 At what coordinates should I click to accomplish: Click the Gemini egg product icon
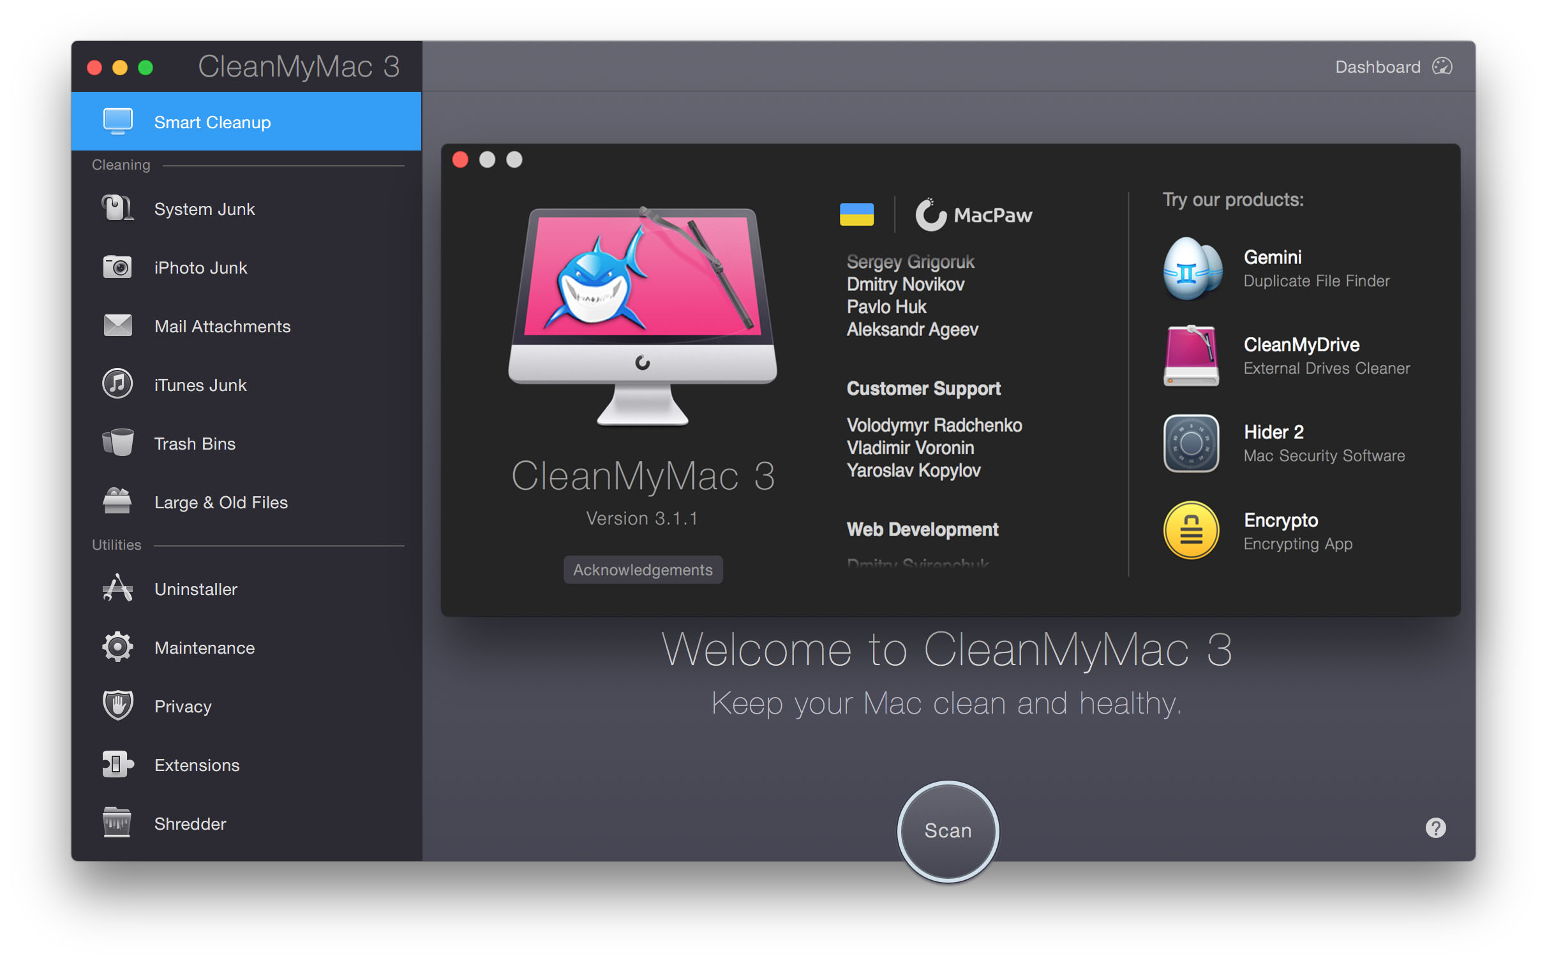tap(1192, 268)
